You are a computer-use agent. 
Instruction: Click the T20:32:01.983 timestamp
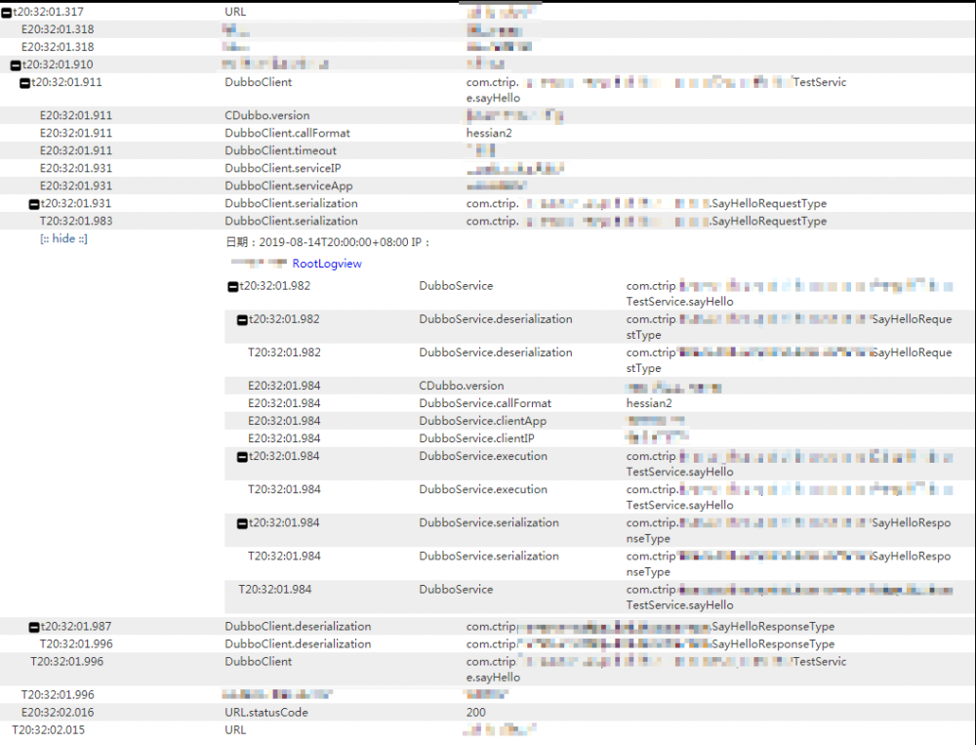(76, 221)
